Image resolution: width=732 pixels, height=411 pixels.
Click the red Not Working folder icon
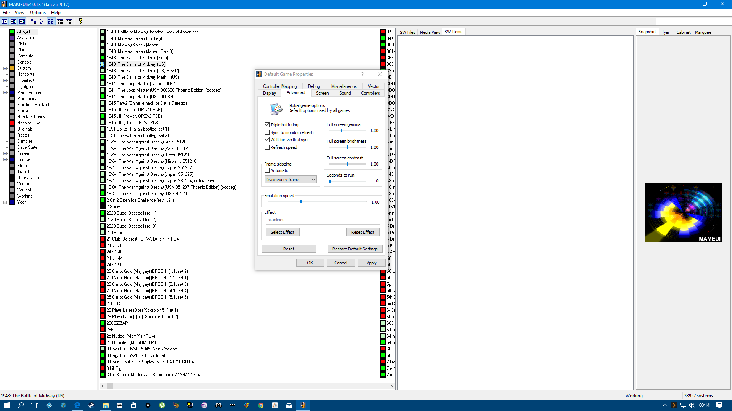coord(12,123)
